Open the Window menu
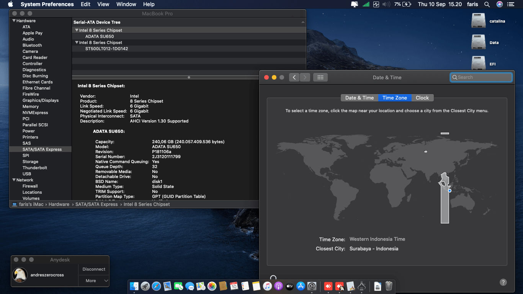 (x=126, y=4)
